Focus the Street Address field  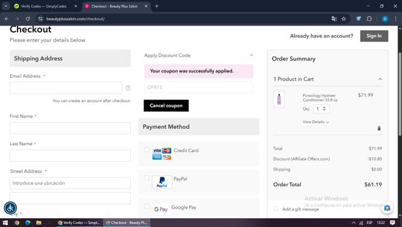70,183
